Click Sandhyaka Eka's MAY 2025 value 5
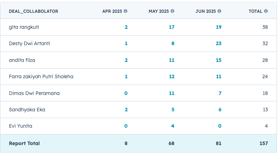The height and width of the screenshot is (154, 278). point(173,110)
